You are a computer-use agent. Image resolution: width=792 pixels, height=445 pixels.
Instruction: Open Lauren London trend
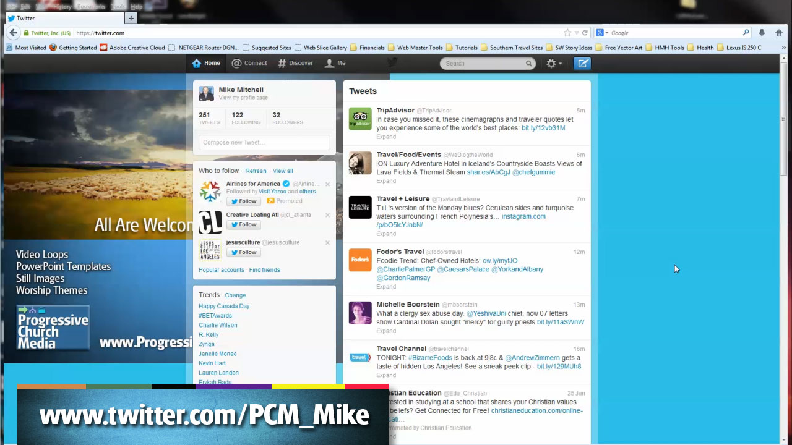point(218,373)
